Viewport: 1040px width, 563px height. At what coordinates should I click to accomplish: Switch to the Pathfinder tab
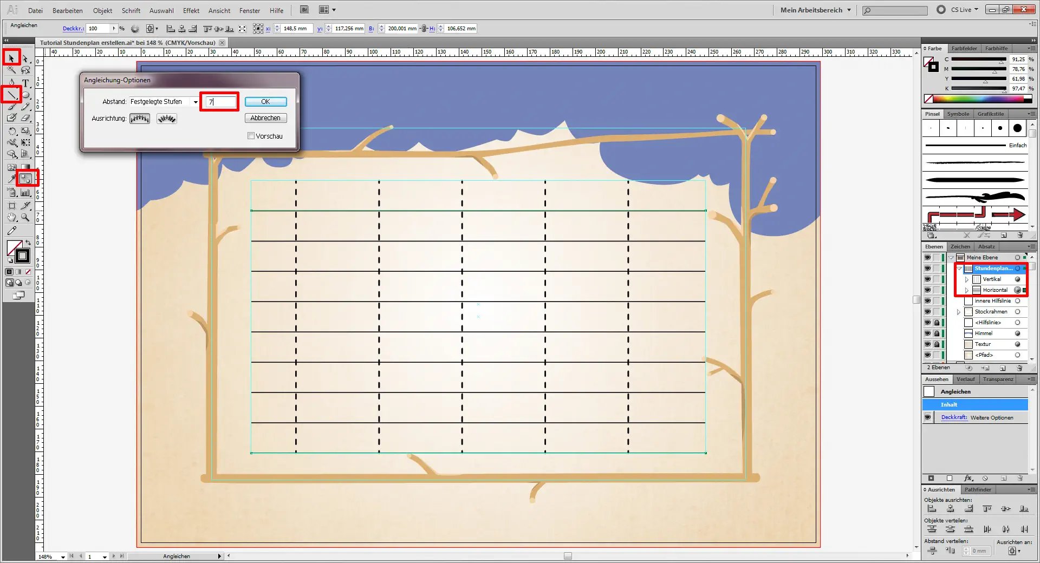click(978, 489)
